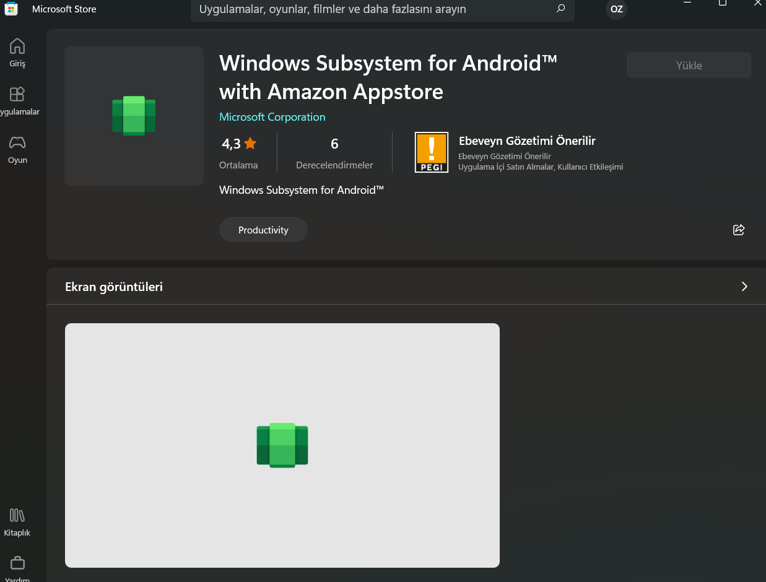Open the Giriş home page from the sidebar
This screenshot has width=766, height=582.
[17, 53]
